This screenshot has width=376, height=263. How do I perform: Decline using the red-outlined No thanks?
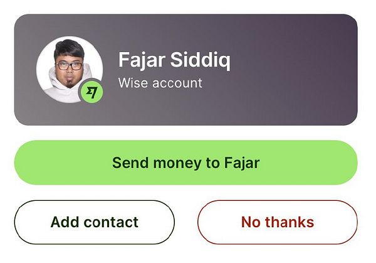[x=278, y=222]
